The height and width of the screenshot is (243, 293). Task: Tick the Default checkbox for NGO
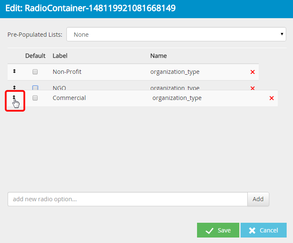coord(35,87)
